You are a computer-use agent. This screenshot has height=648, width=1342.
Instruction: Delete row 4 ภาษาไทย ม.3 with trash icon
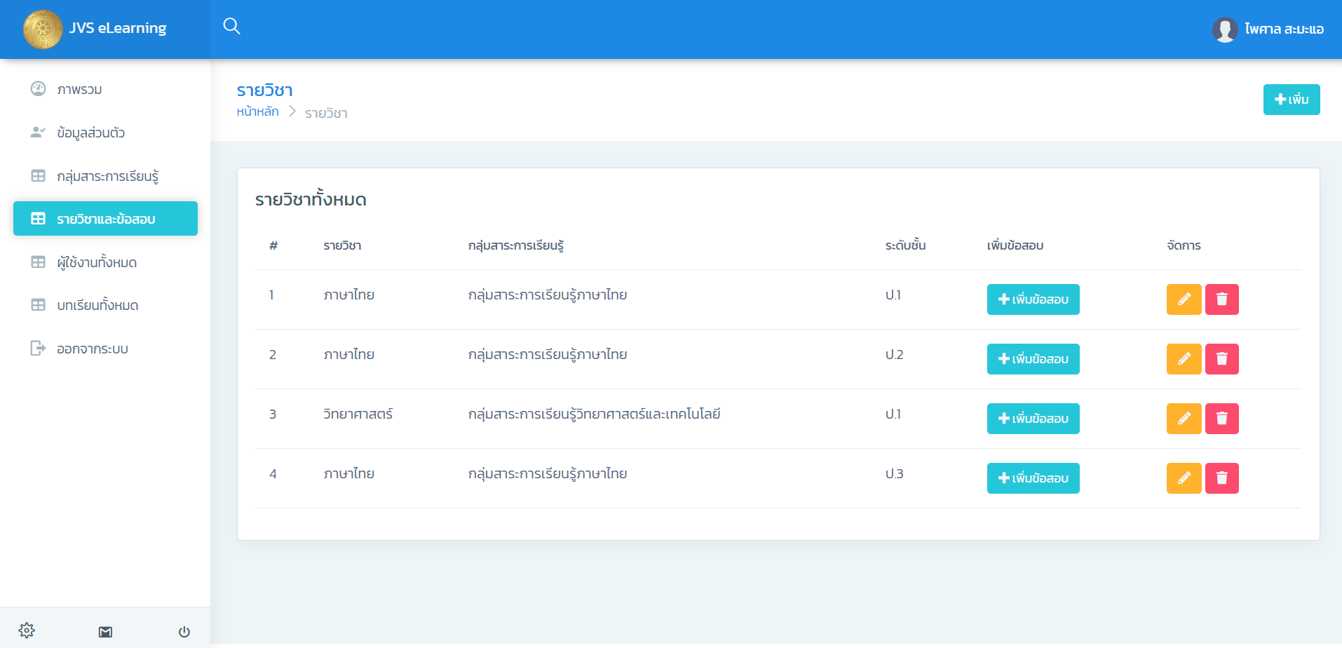pos(1221,478)
